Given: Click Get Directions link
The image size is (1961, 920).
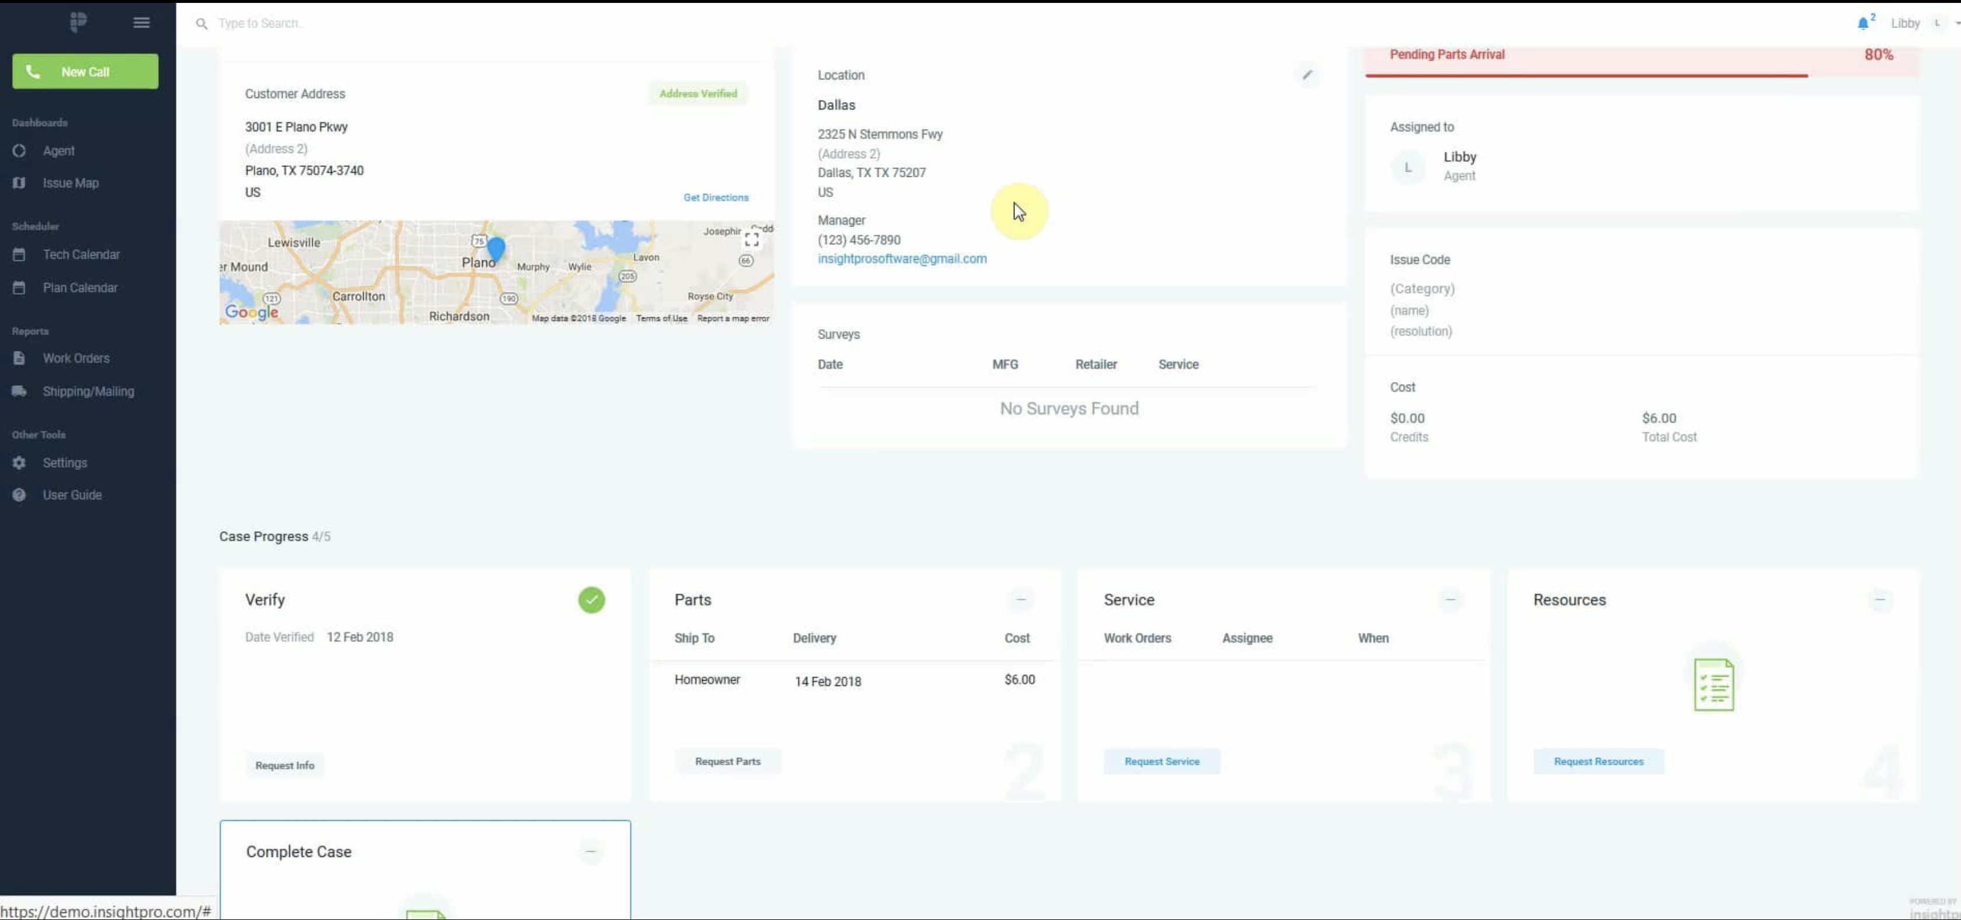Looking at the screenshot, I should [716, 197].
